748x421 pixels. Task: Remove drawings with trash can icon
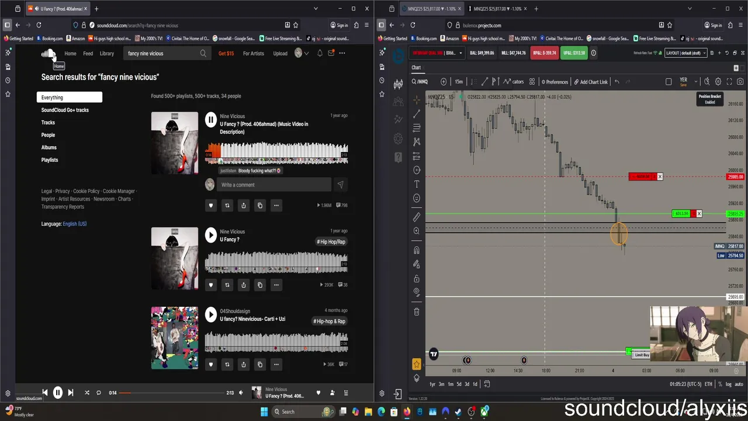pos(417,312)
